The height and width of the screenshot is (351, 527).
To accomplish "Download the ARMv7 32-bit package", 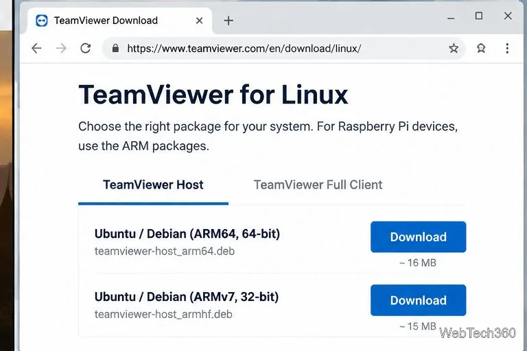I will pyautogui.click(x=418, y=300).
